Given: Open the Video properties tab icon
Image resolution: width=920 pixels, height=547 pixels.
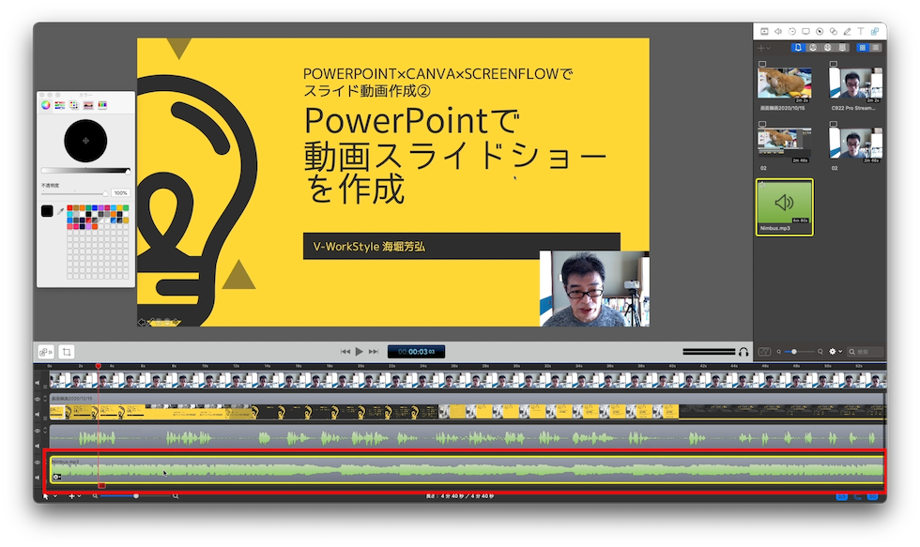Looking at the screenshot, I should coord(763,31).
